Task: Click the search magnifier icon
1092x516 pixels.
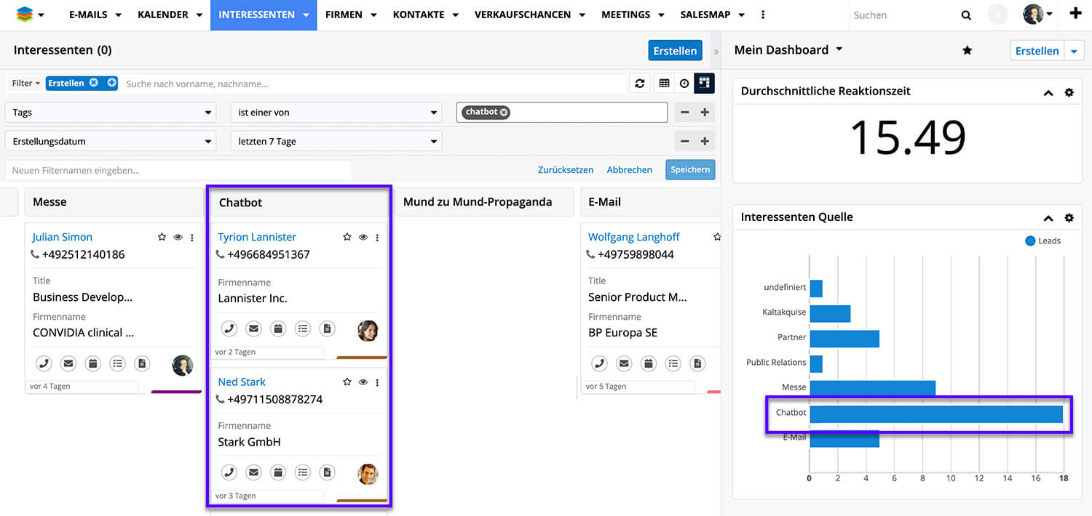Action: [966, 15]
